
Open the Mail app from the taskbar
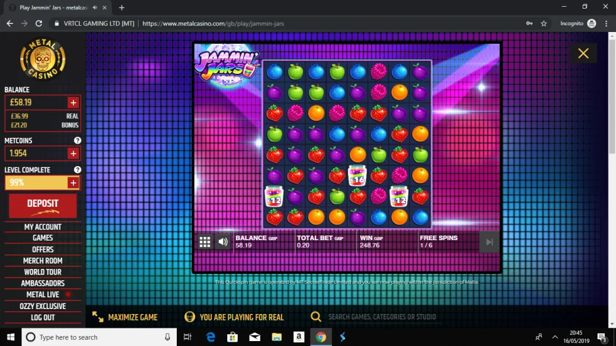(254, 337)
